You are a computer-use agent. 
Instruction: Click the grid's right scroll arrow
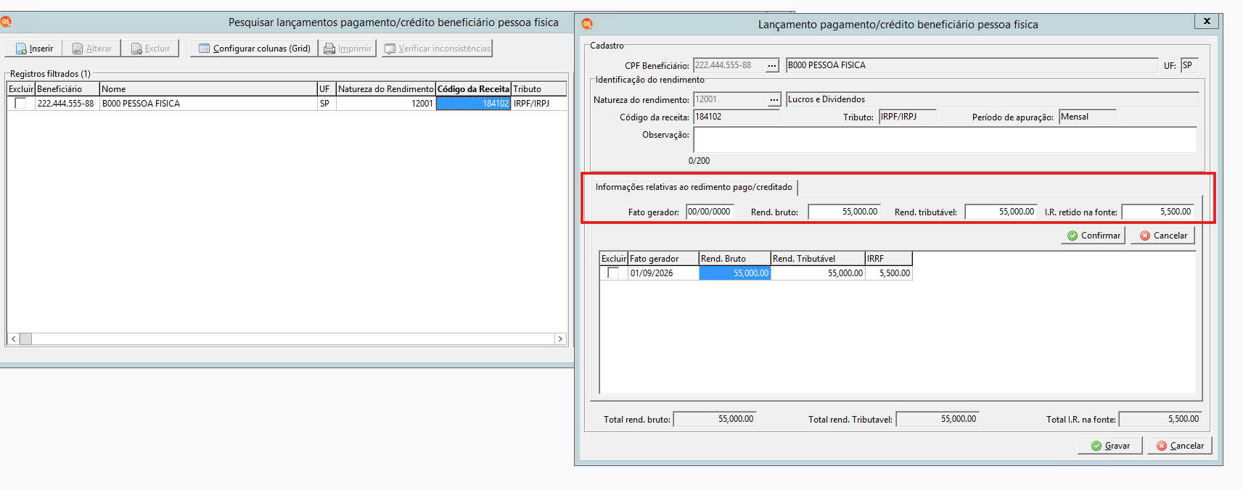(x=560, y=339)
